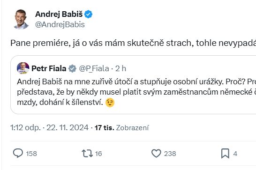
Task: Open the @AndrejBabis handle link
Action: point(60,25)
